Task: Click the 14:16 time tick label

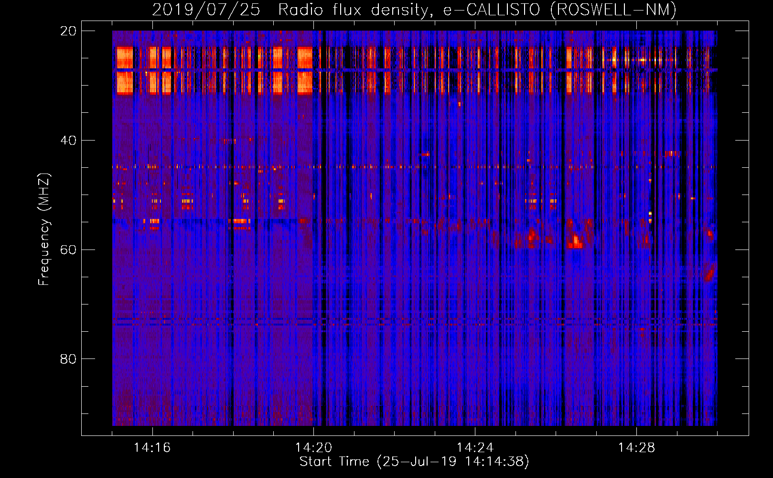Action: tap(152, 448)
